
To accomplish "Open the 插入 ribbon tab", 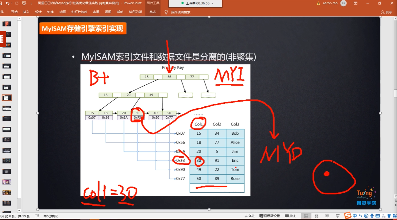I will tap(26, 12).
